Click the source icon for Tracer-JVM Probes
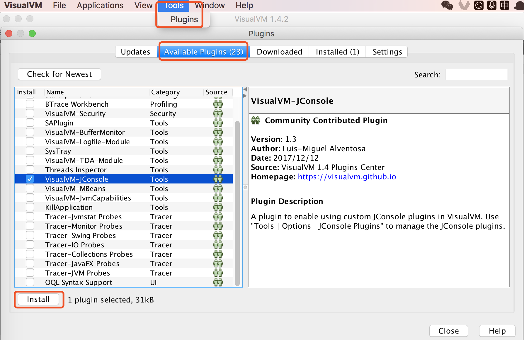524x340 pixels. (218, 273)
